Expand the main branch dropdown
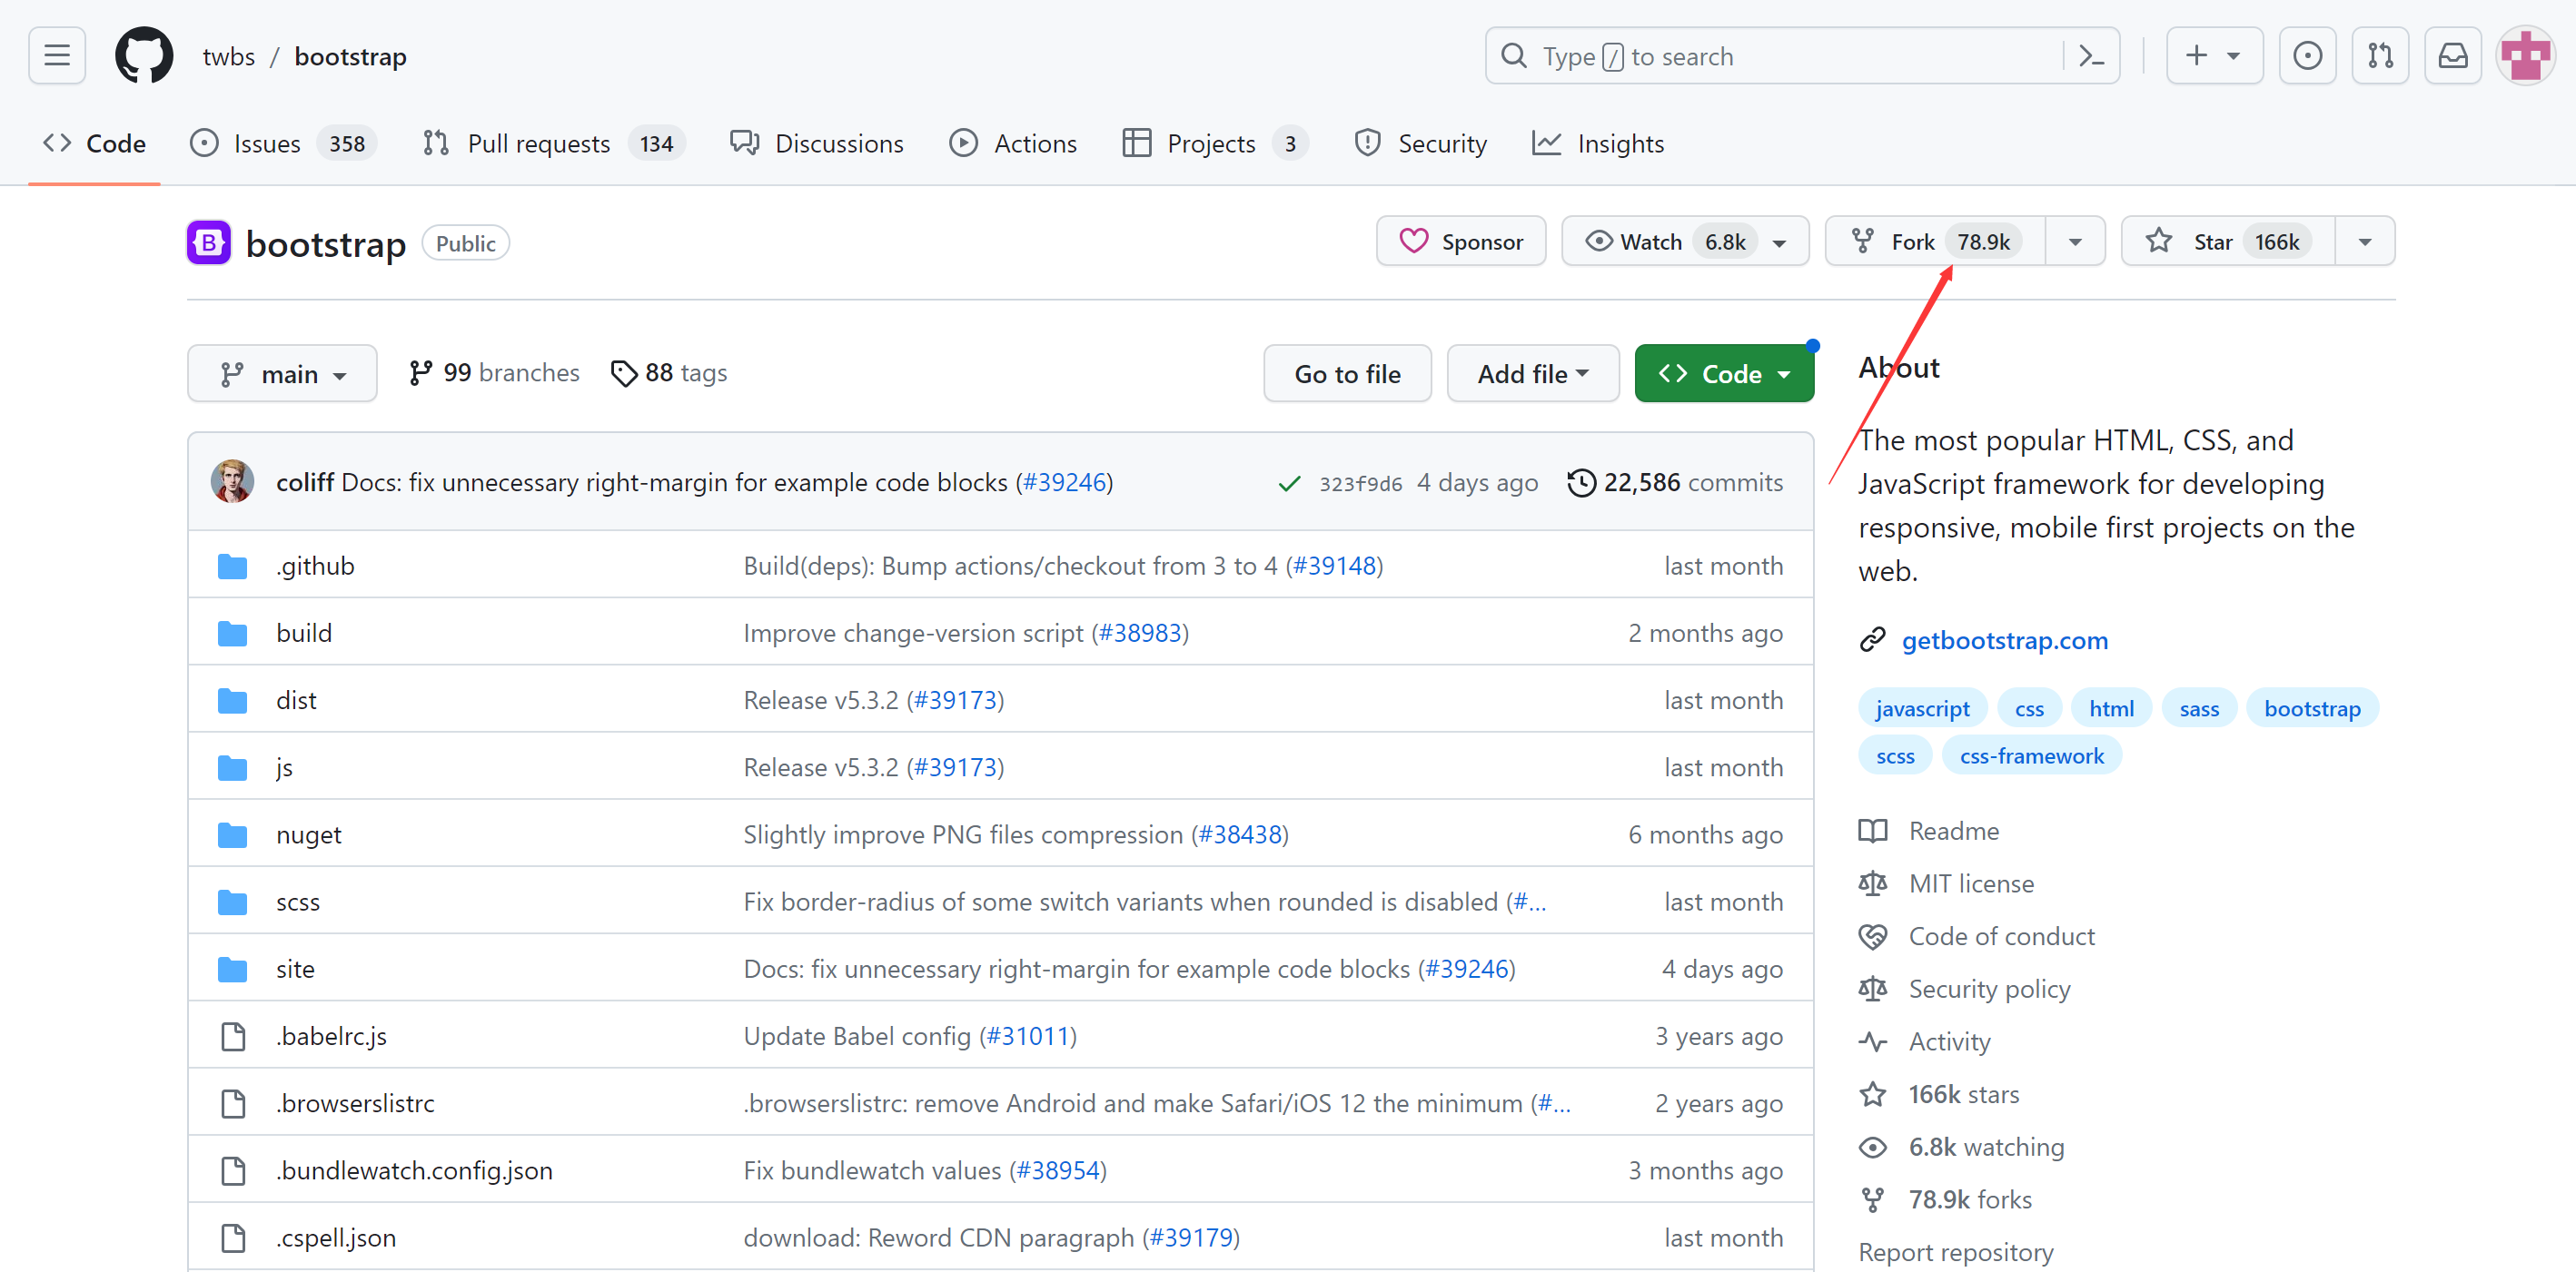The width and height of the screenshot is (2576, 1272). point(282,374)
